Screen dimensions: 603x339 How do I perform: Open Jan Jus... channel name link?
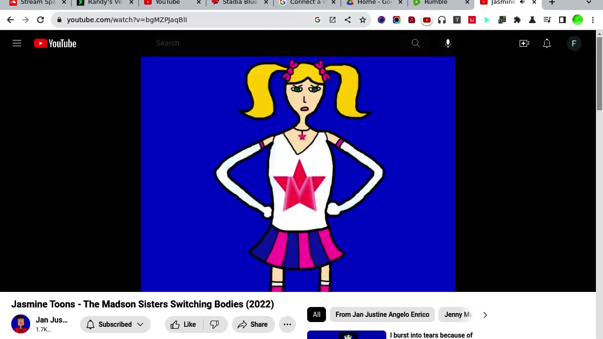(52, 320)
